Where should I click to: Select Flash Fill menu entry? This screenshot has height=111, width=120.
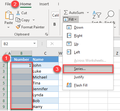88,85
